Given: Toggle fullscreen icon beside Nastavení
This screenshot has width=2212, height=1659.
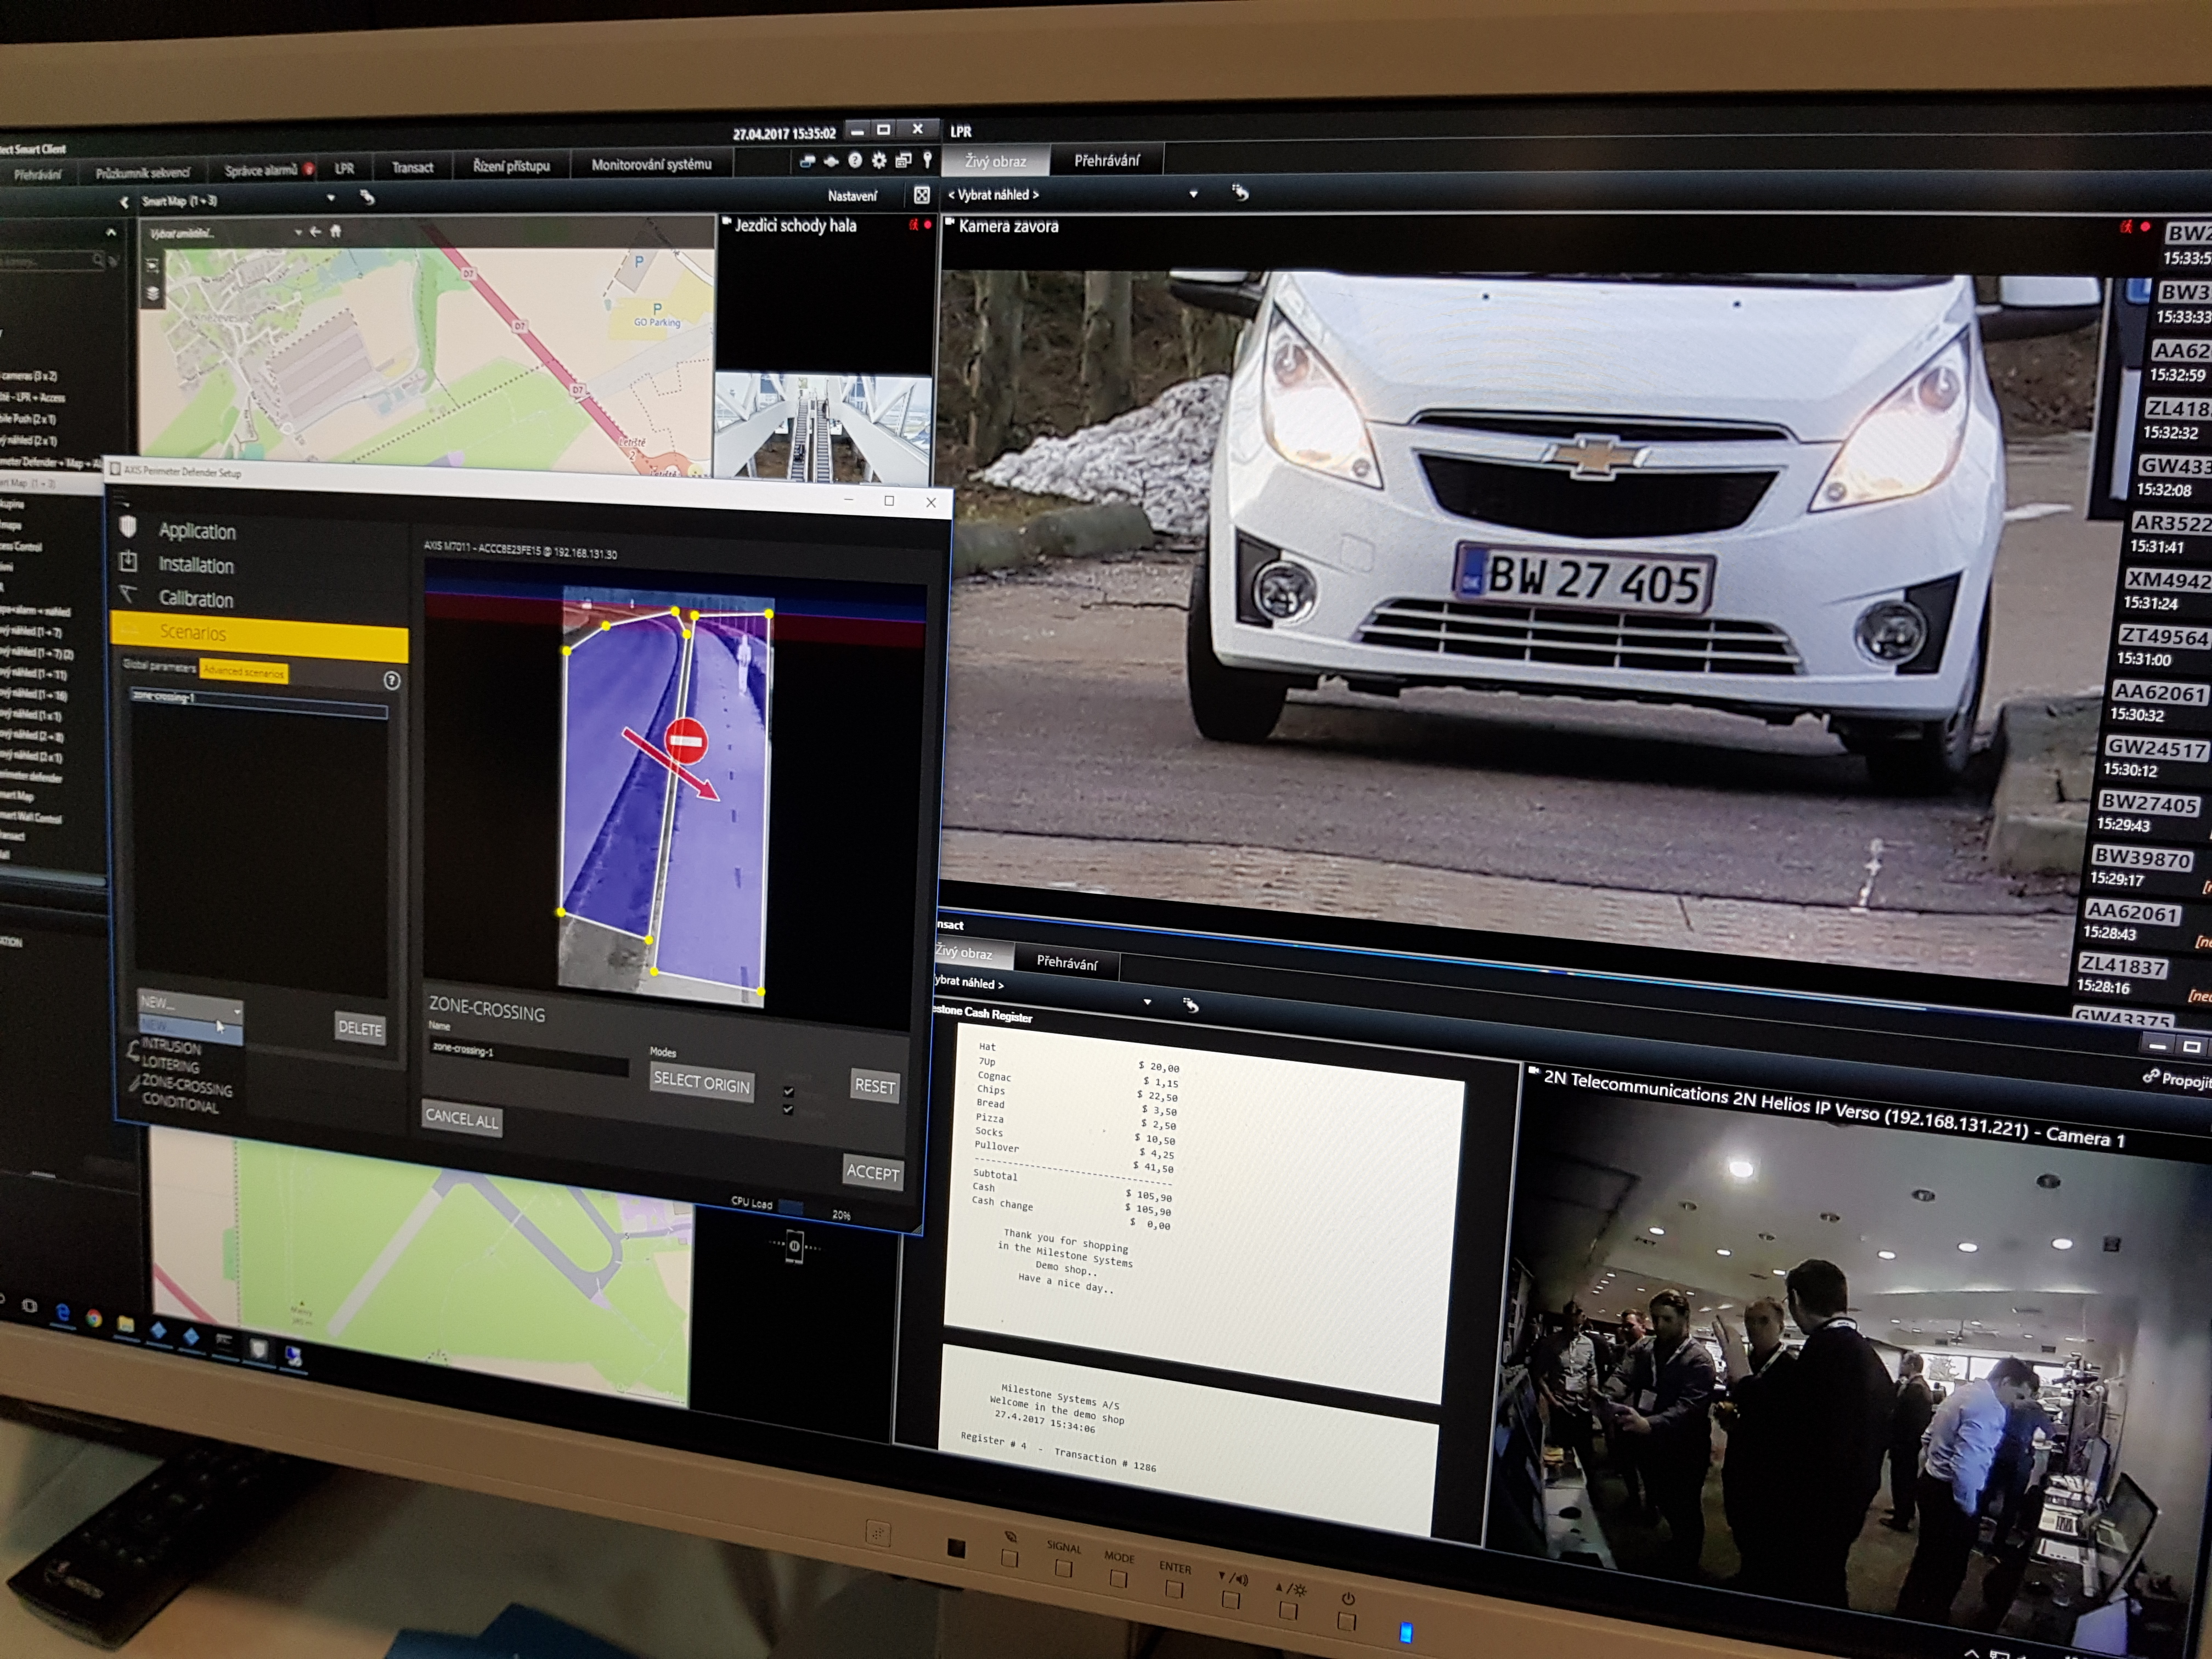Looking at the screenshot, I should click(x=922, y=195).
